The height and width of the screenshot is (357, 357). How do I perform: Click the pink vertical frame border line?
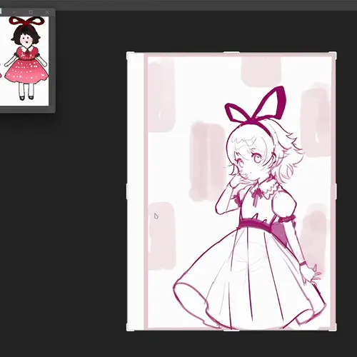pyautogui.click(x=146, y=191)
